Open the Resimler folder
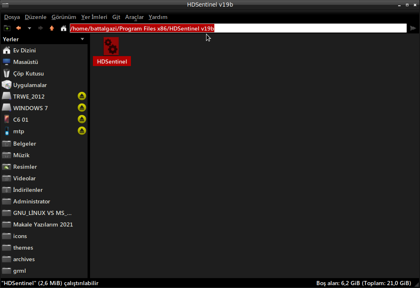 coord(44,167)
